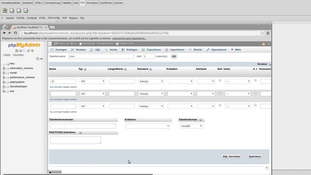Image resolution: width=311 pixels, height=175 pixels.
Task: Click the OK button next to column(s)
Action: coord(174,56)
